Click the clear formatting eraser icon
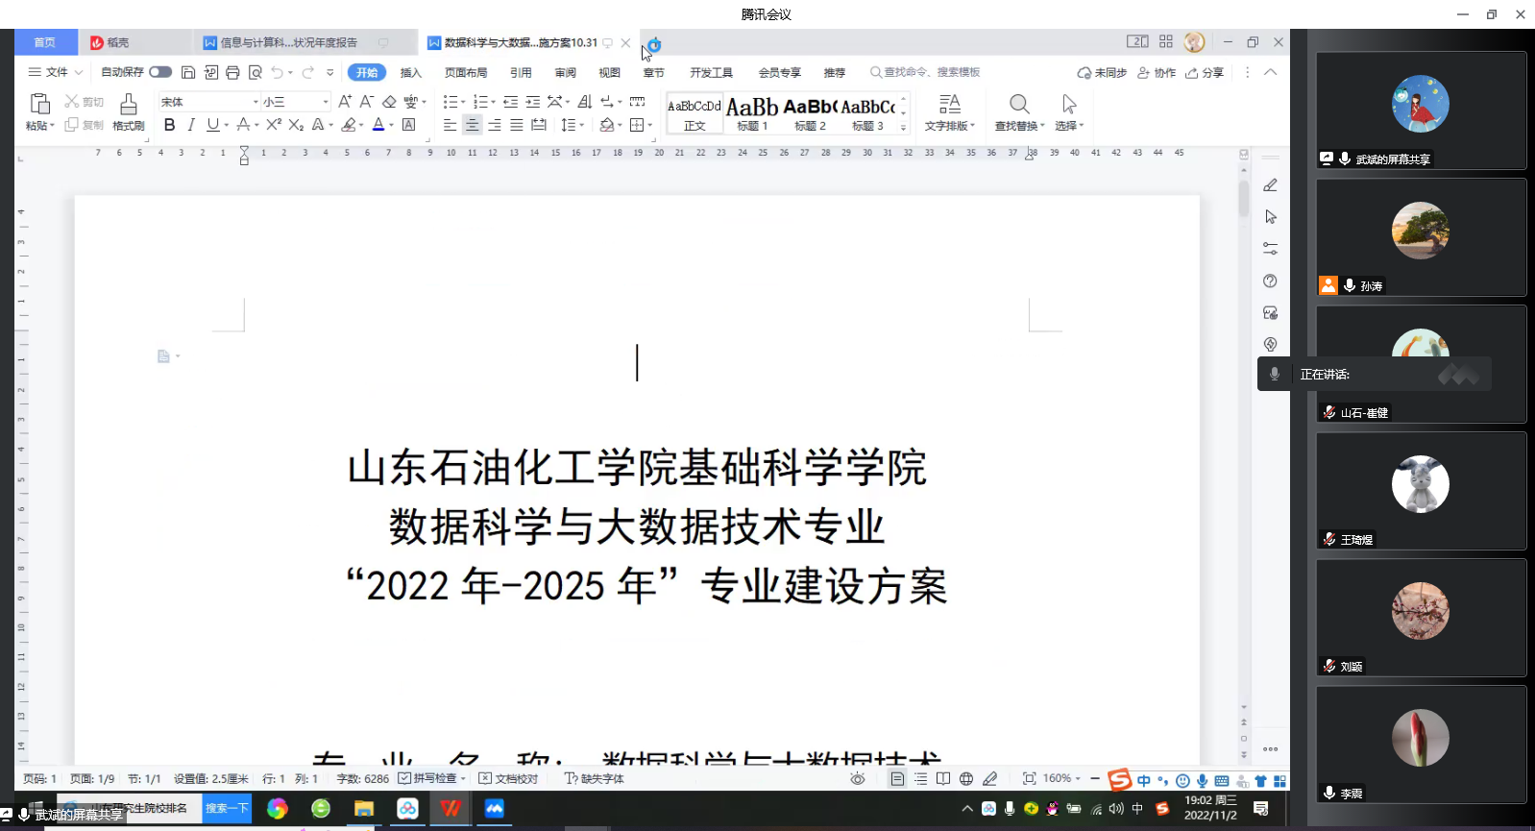Viewport: 1535px width, 831px height. (x=389, y=102)
